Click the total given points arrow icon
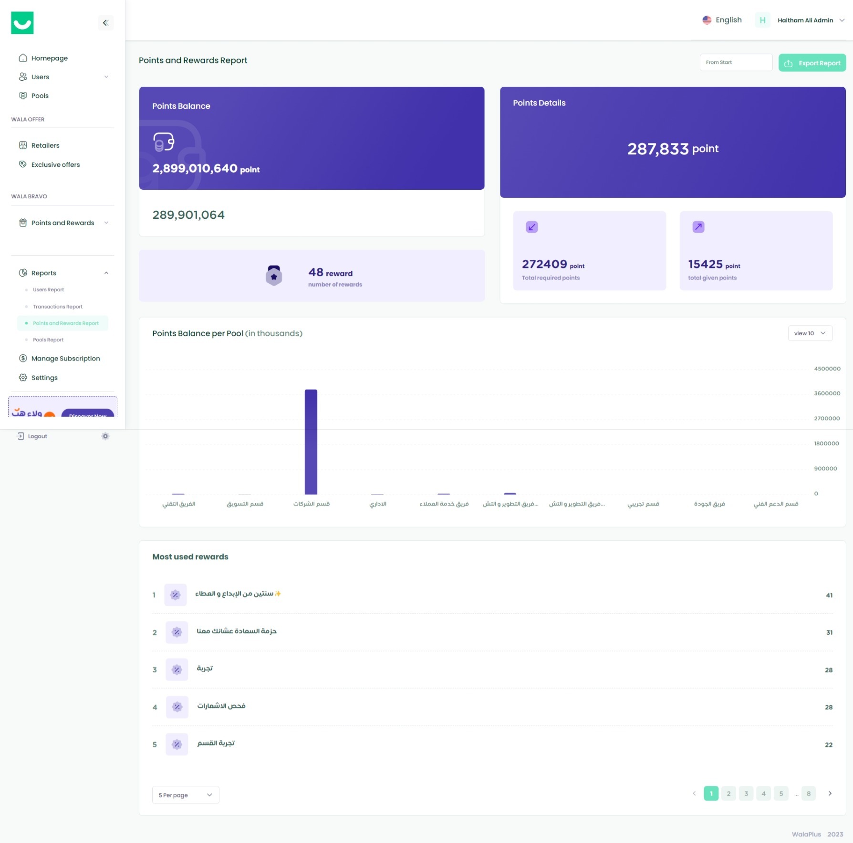This screenshot has width=853, height=843. coord(698,227)
